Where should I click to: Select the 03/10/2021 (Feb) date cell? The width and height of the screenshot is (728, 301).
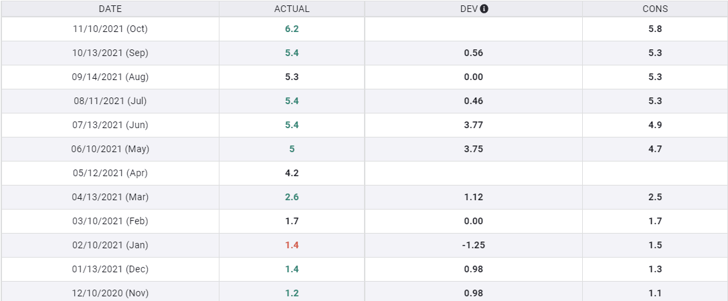coord(110,222)
